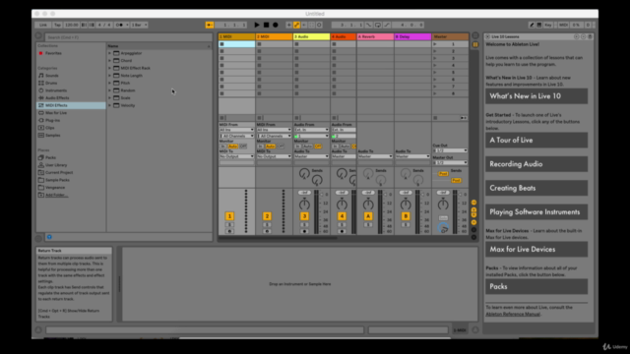Open the Plug-ins category
This screenshot has height=354, width=630.
coord(52,120)
